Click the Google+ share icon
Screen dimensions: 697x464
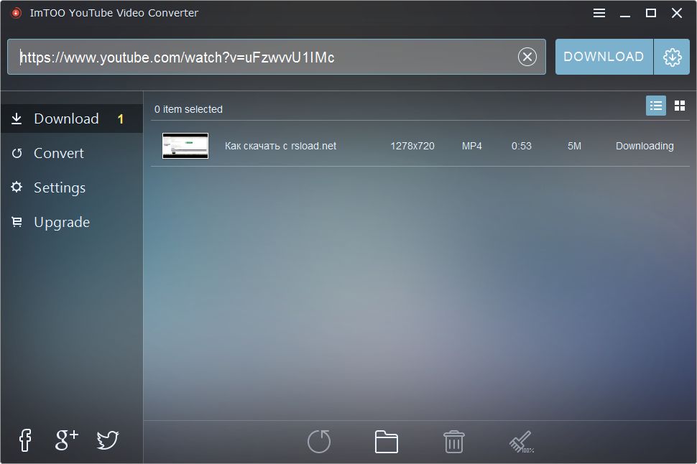[x=65, y=440]
